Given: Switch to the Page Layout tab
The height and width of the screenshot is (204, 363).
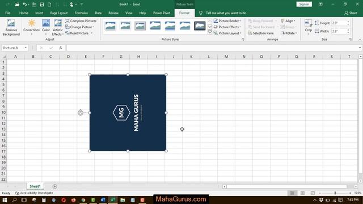Looking at the screenshot, I should pyautogui.click(x=59, y=13).
